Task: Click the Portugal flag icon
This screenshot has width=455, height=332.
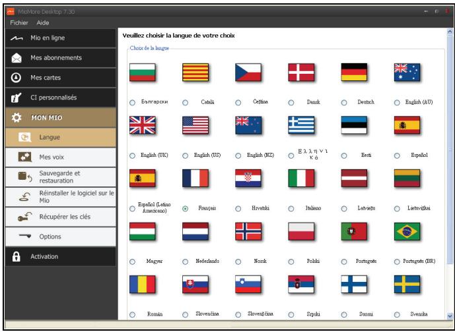Action: 354,231
